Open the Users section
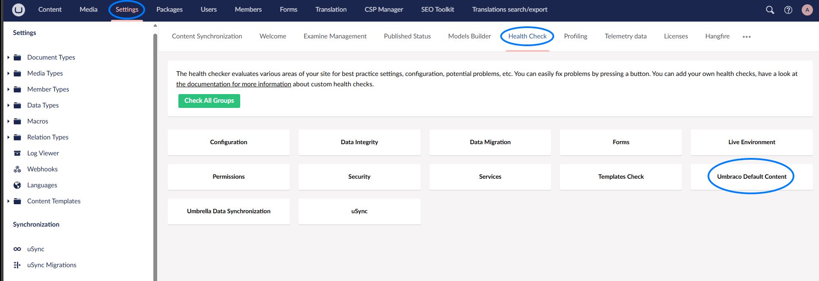Screen dimensions: 819x281 tap(209, 9)
